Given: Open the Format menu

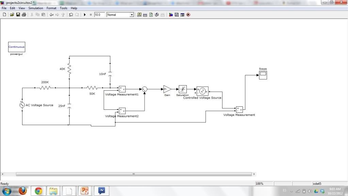Looking at the screenshot, I should tap(51, 8).
